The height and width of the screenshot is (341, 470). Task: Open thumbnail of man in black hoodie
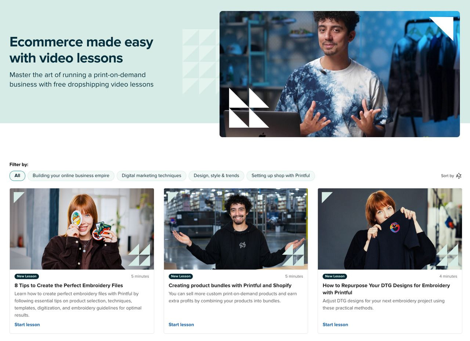[236, 229]
